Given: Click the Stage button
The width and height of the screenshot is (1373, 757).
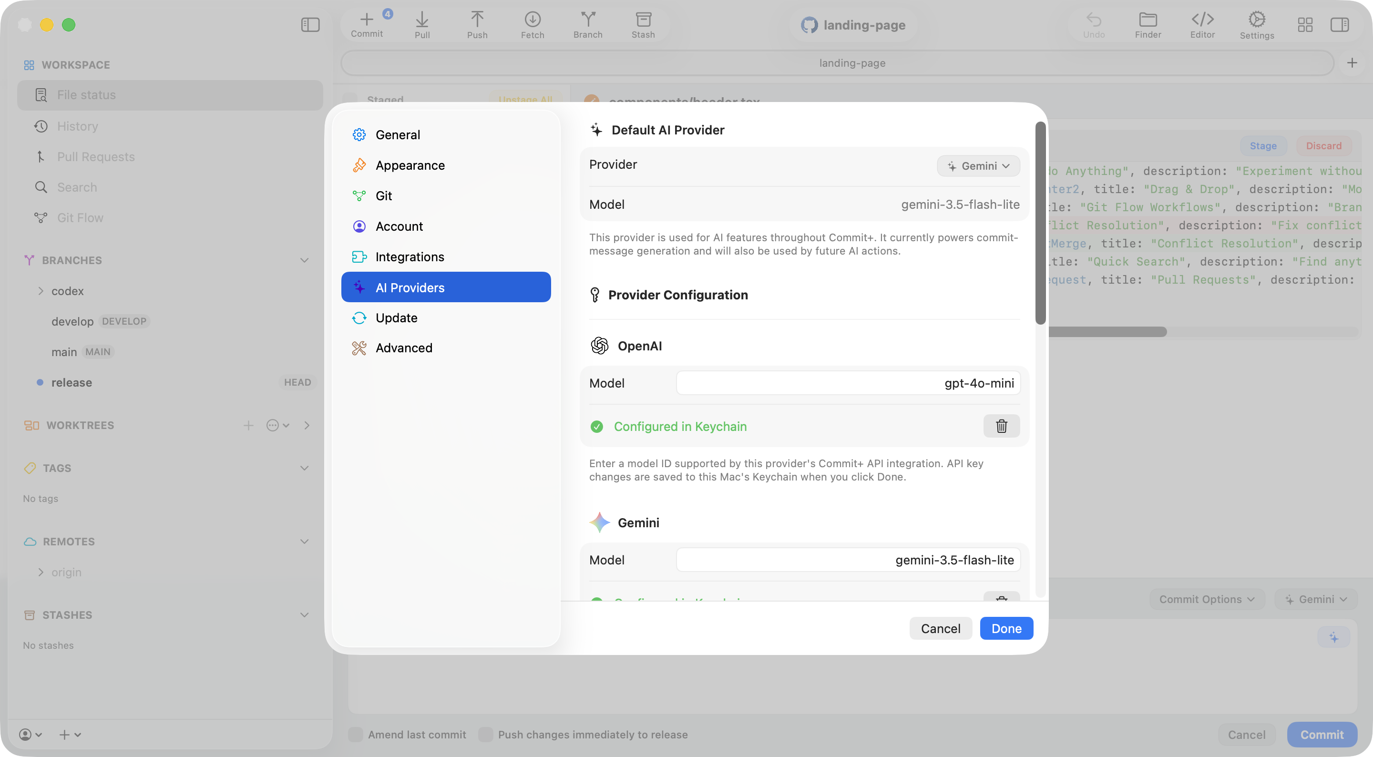Looking at the screenshot, I should [1263, 145].
